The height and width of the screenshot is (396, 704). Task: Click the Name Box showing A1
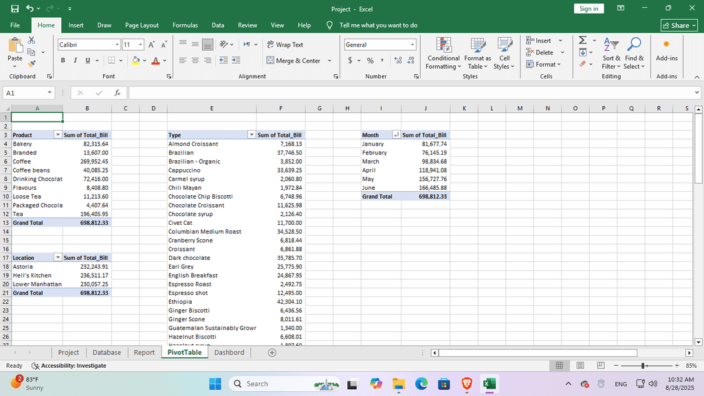coord(25,93)
